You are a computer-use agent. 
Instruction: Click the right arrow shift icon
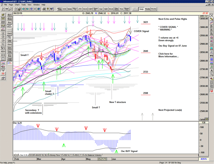click(3, 44)
